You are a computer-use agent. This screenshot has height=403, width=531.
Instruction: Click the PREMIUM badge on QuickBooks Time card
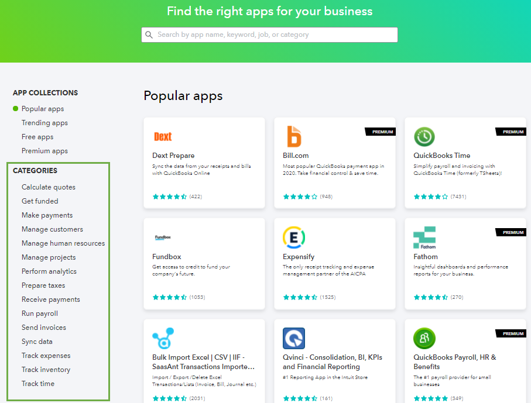511,132
